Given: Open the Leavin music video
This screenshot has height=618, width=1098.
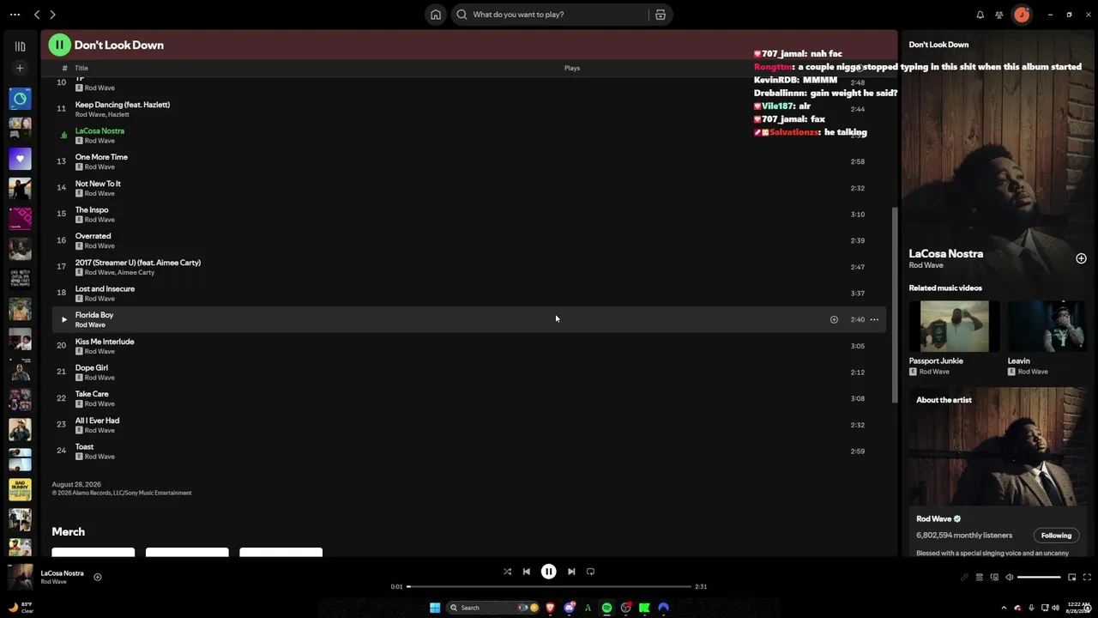Looking at the screenshot, I should click(1048, 326).
